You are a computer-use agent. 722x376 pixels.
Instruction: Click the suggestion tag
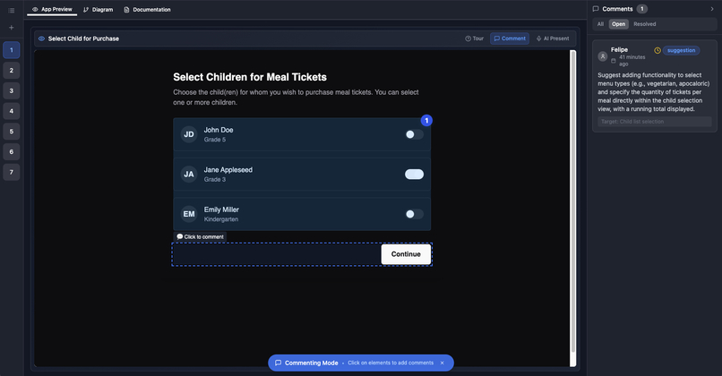coord(681,51)
